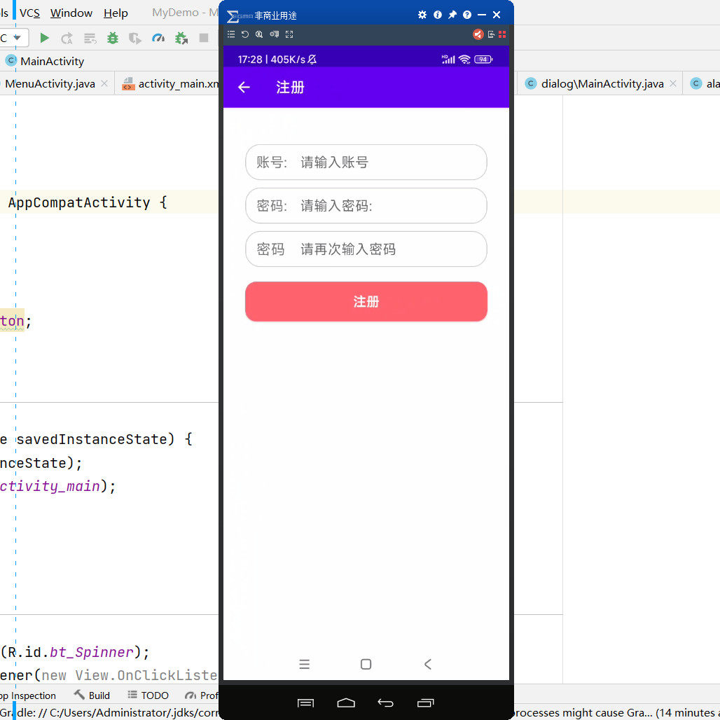720x720 pixels.
Task: Toggle fullscreen with the expand icon
Action: [x=289, y=34]
